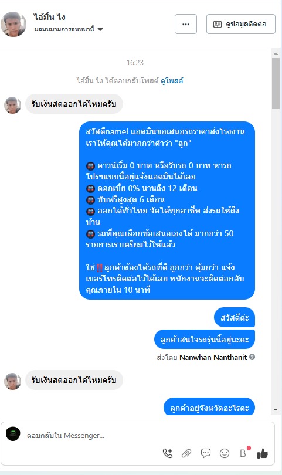Click the customer avatar beside first message
The width and height of the screenshot is (282, 475).
click(12, 105)
